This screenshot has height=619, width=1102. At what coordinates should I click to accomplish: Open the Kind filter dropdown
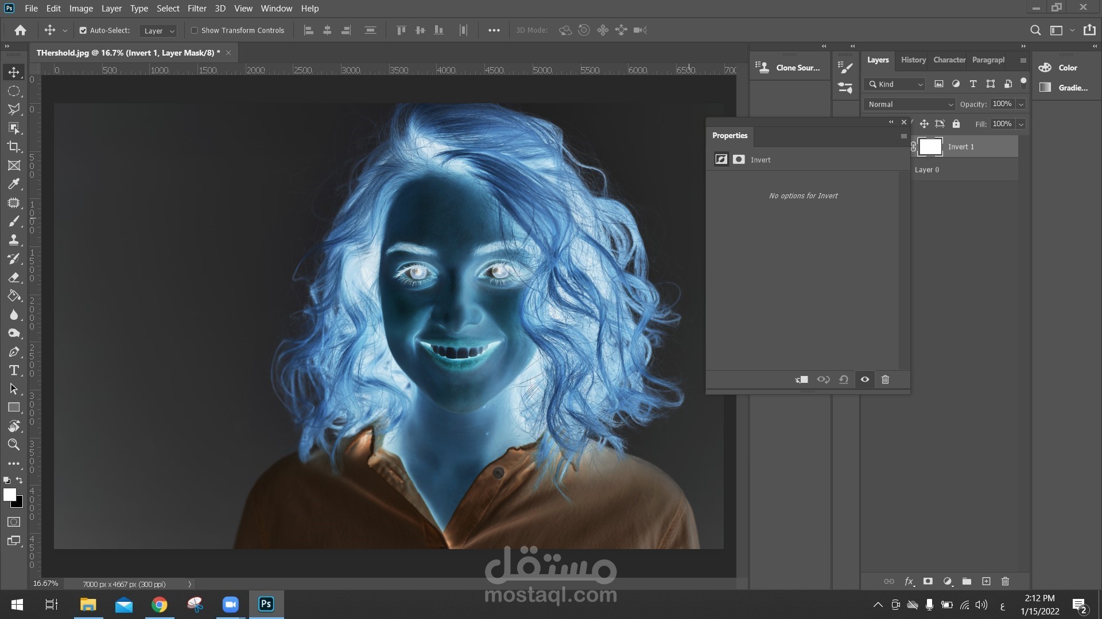pos(896,84)
